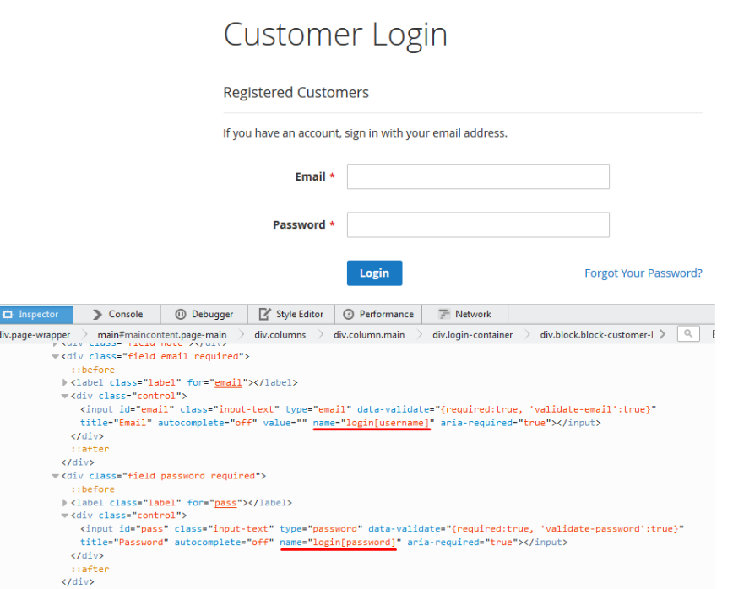The height and width of the screenshot is (589, 733).
Task: Collapse the field email required div
Action: pos(55,357)
